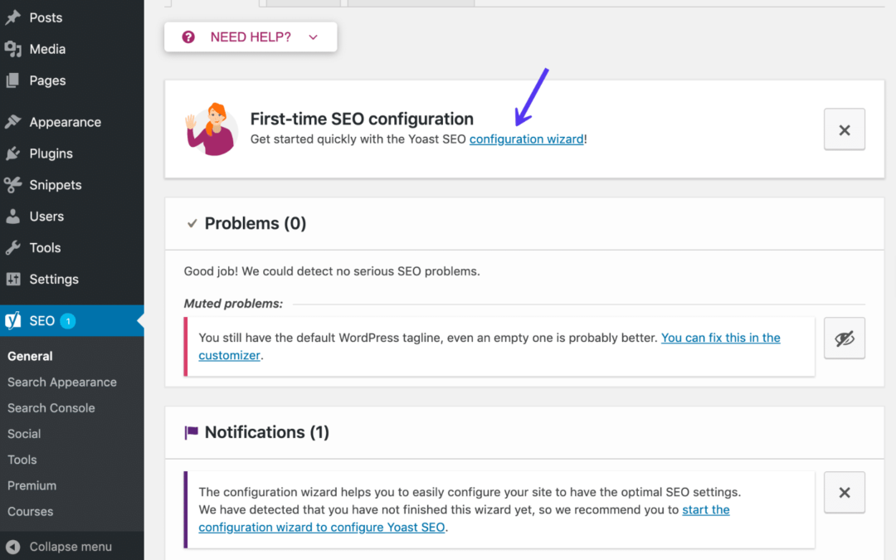Image resolution: width=896 pixels, height=560 pixels.
Task: Click the Posts pushpin icon
Action: tap(13, 17)
